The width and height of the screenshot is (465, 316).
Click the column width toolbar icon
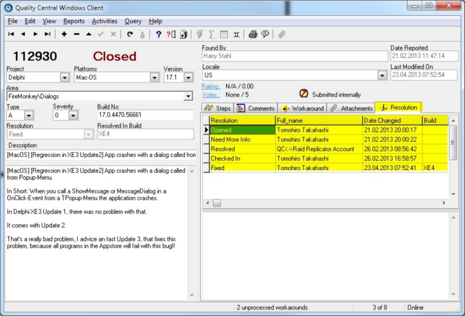point(237,34)
